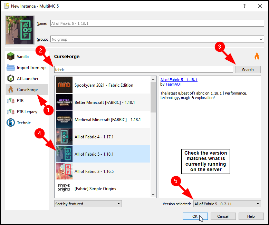Click the orange CurseForge flame in header

(x=257, y=56)
